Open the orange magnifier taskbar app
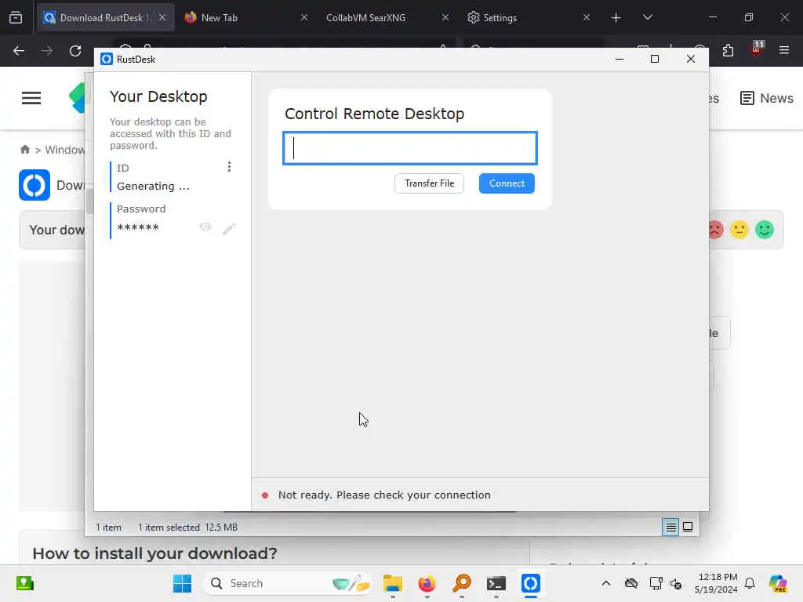 [461, 583]
